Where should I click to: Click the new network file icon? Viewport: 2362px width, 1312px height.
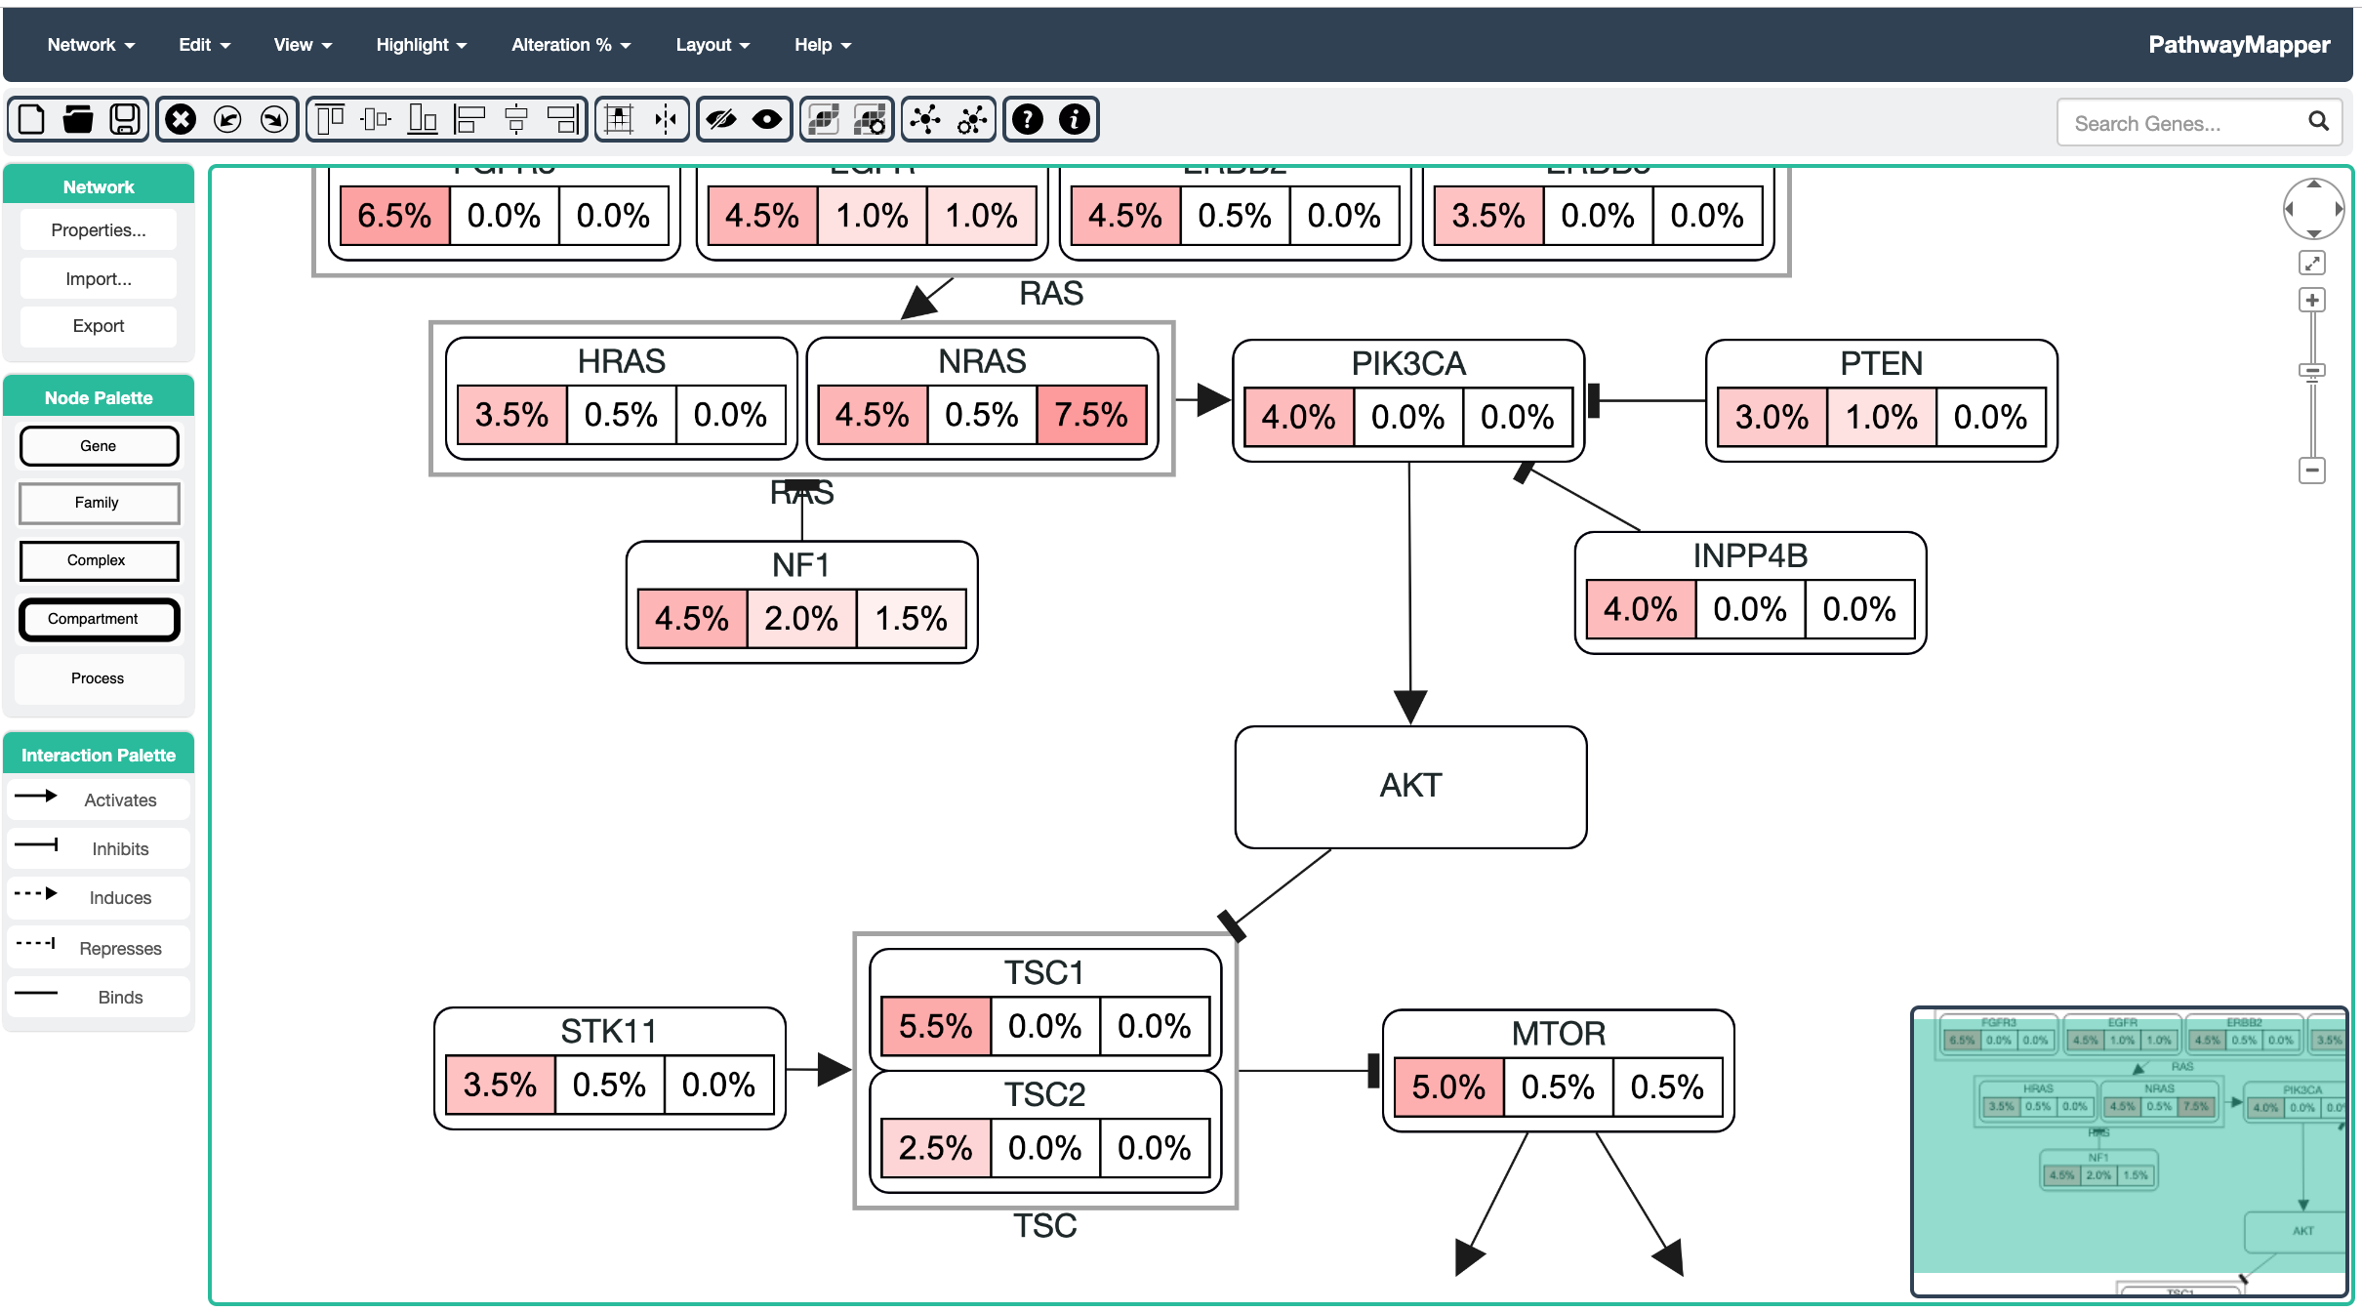32,119
